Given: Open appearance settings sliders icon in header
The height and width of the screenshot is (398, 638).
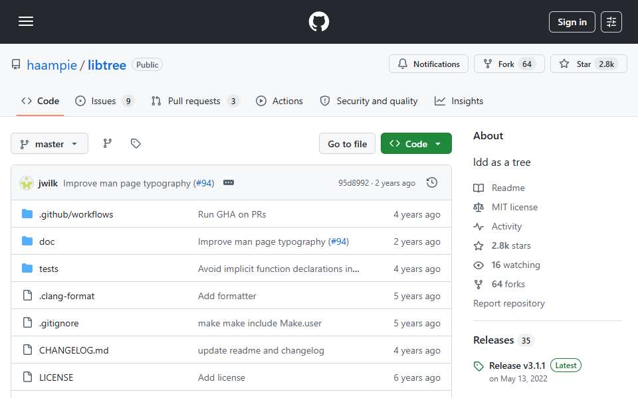Looking at the screenshot, I should 611,22.
